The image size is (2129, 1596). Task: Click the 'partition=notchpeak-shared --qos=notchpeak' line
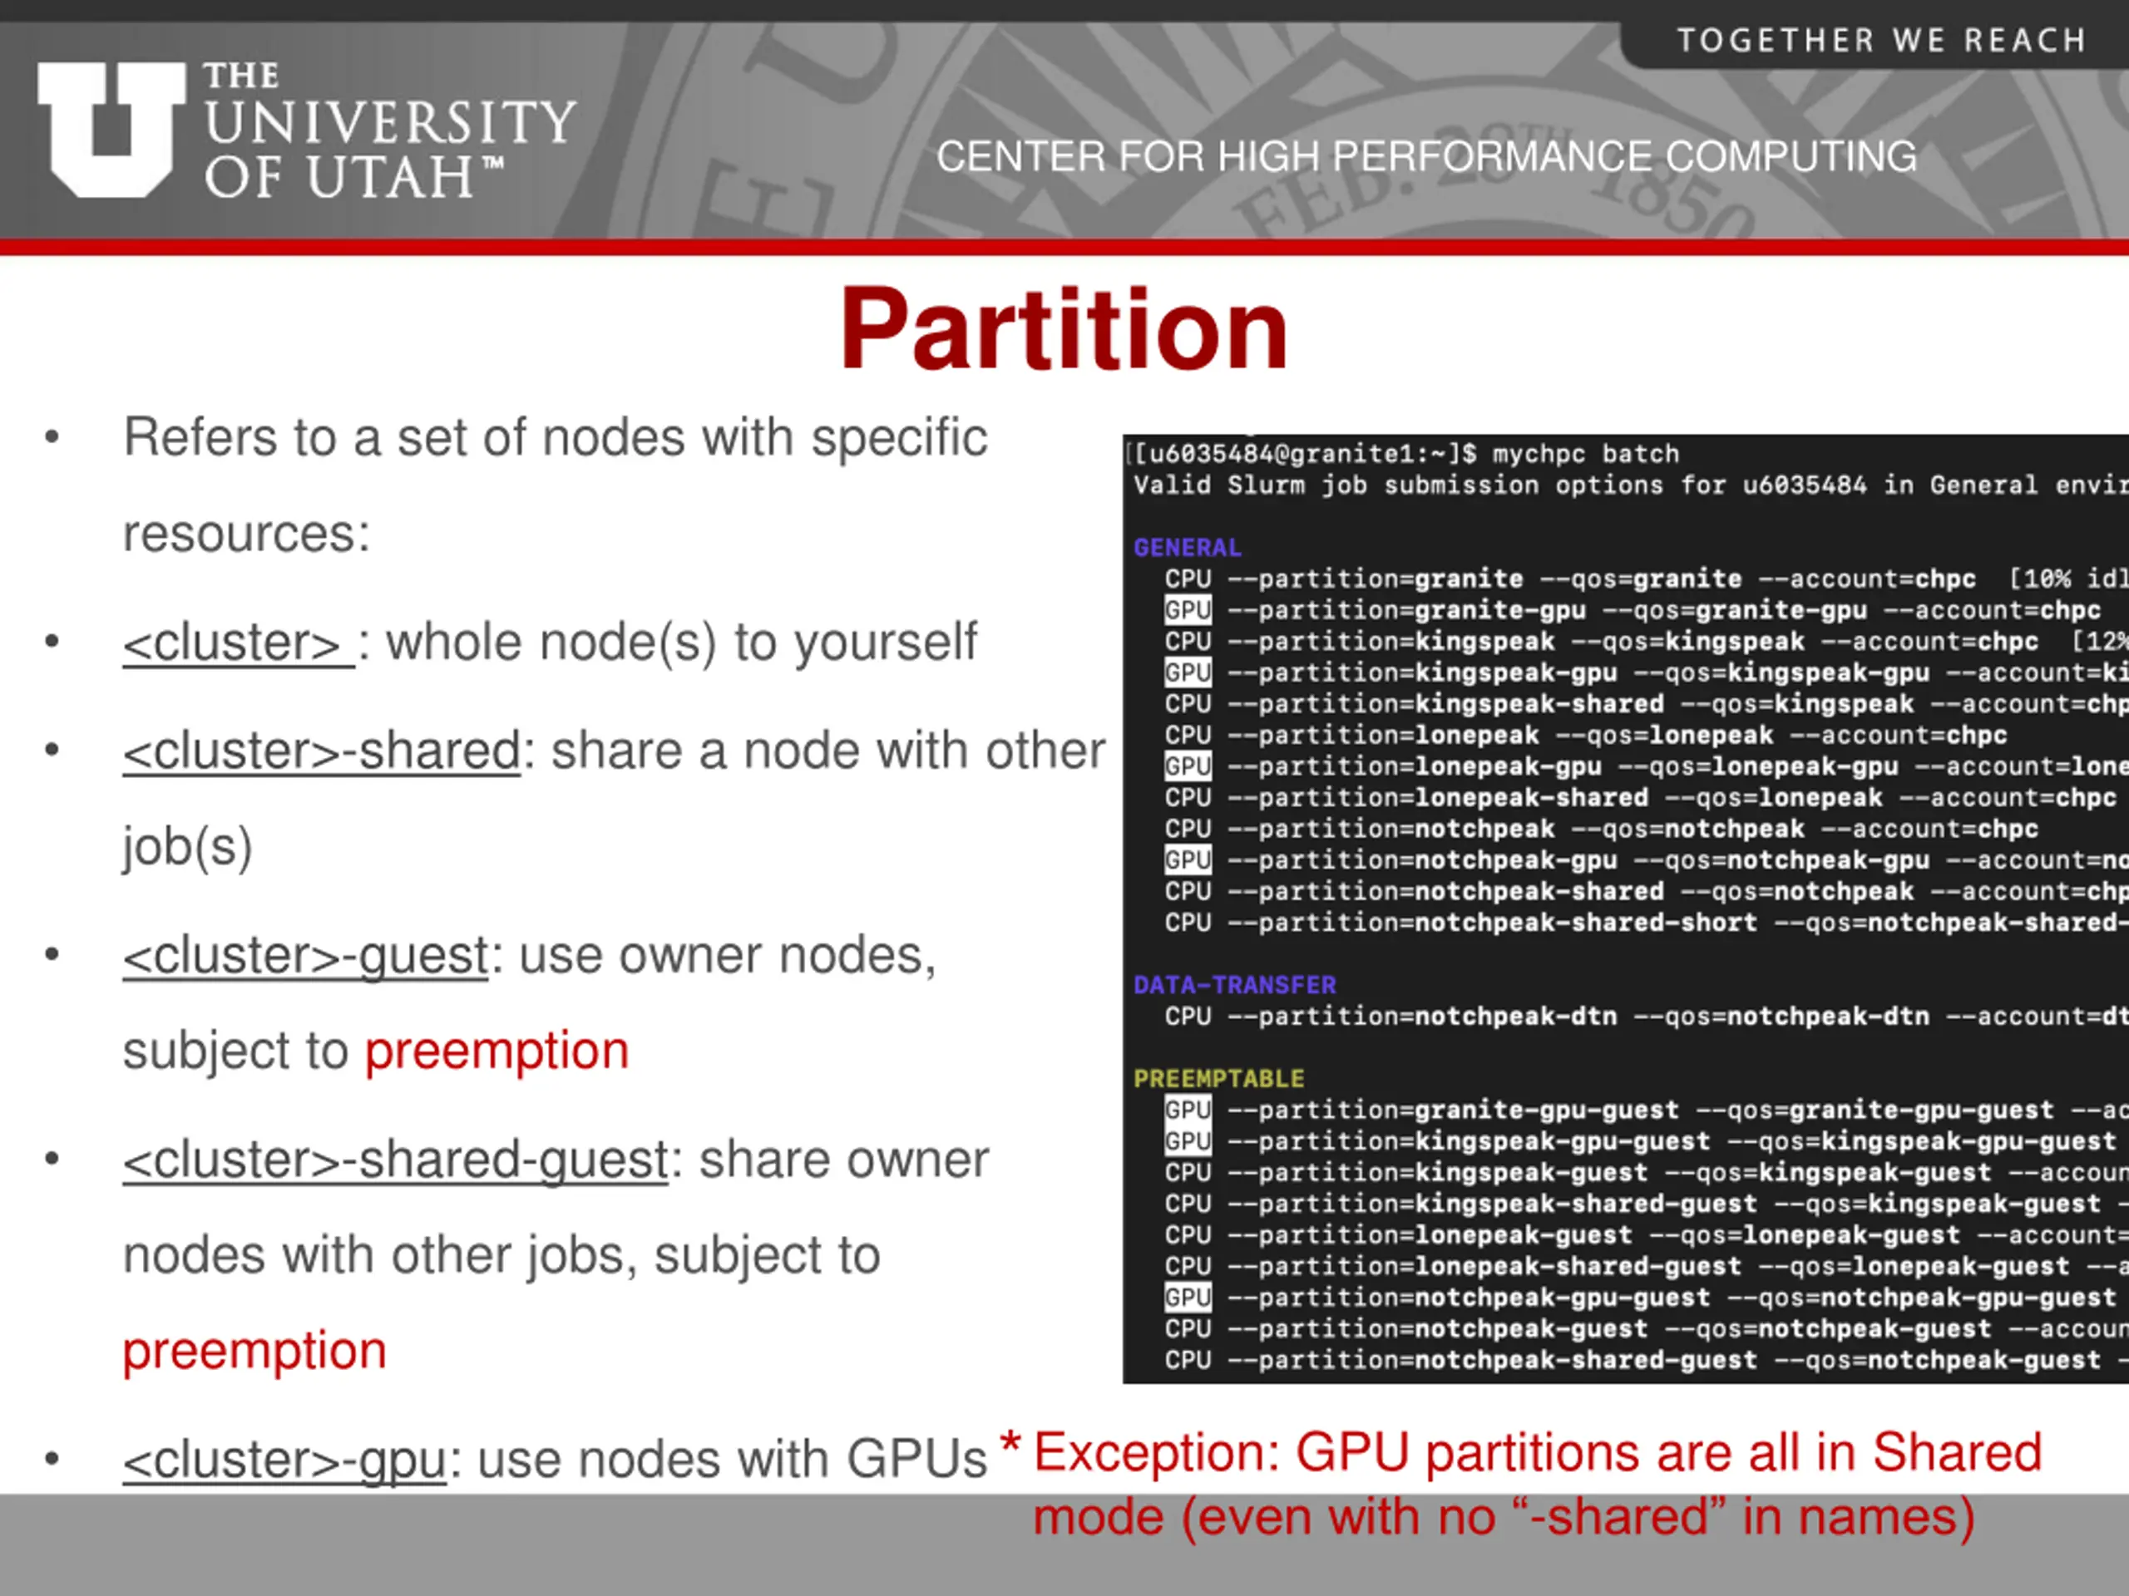(x=1646, y=892)
